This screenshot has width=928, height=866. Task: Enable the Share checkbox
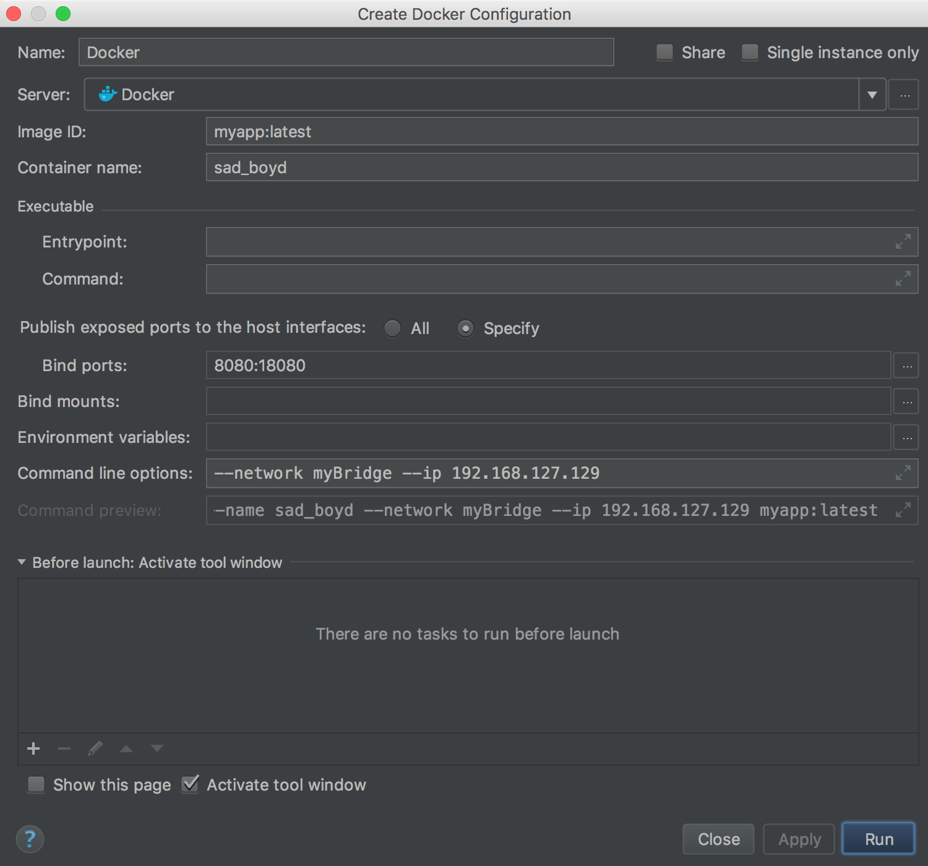tap(665, 52)
